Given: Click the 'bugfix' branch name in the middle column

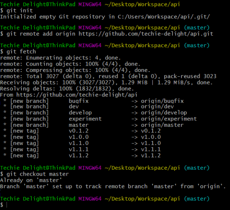Looking at the screenshot, I should coord(79,101).
